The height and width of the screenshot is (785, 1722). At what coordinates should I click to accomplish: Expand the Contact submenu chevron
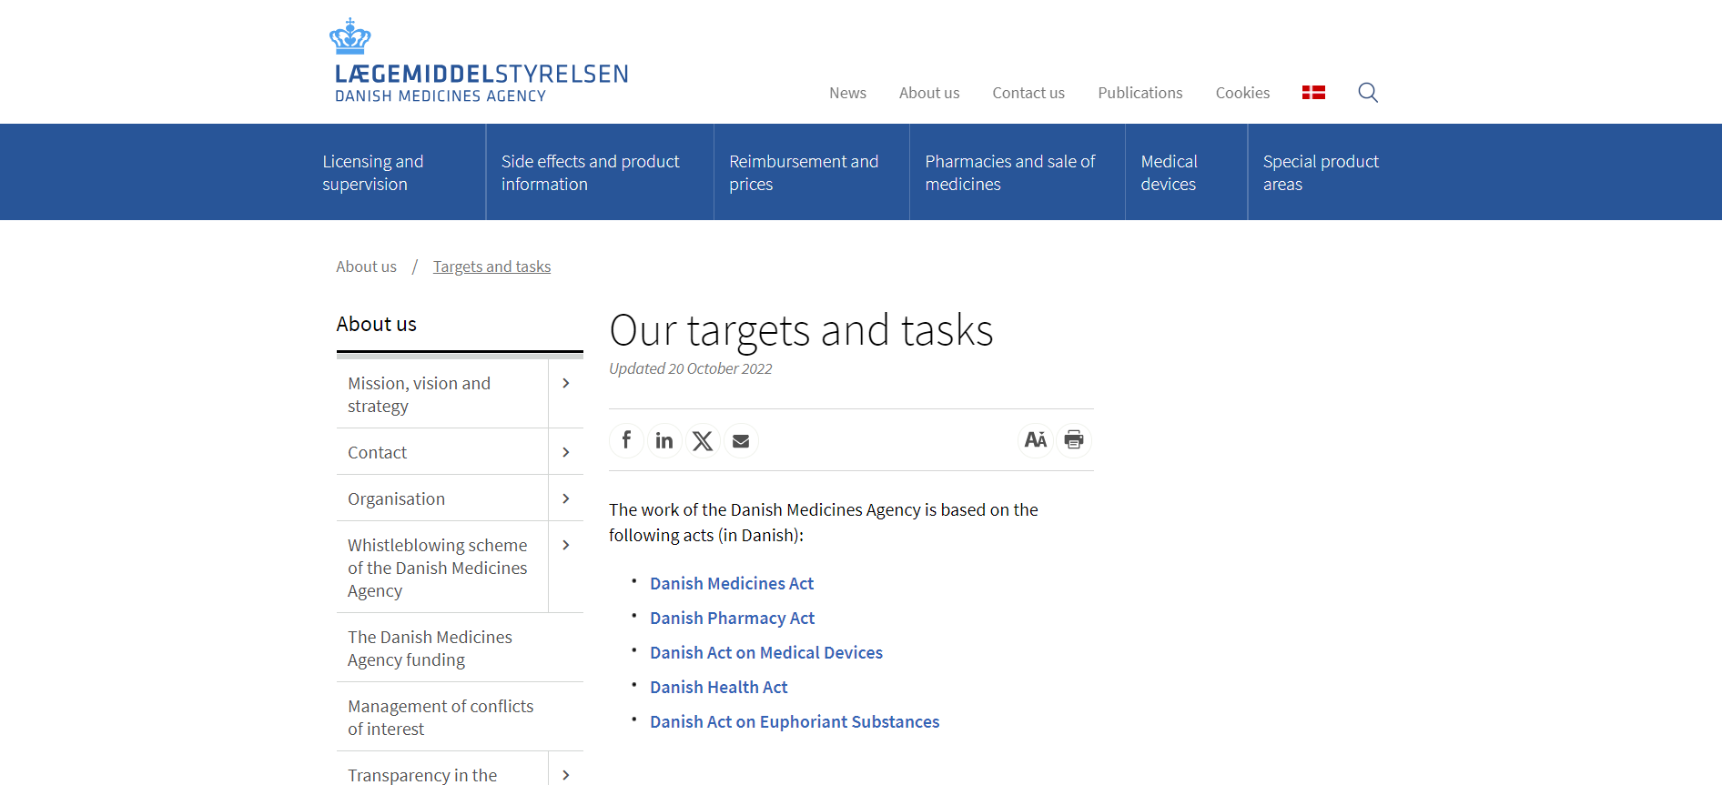[x=566, y=452]
